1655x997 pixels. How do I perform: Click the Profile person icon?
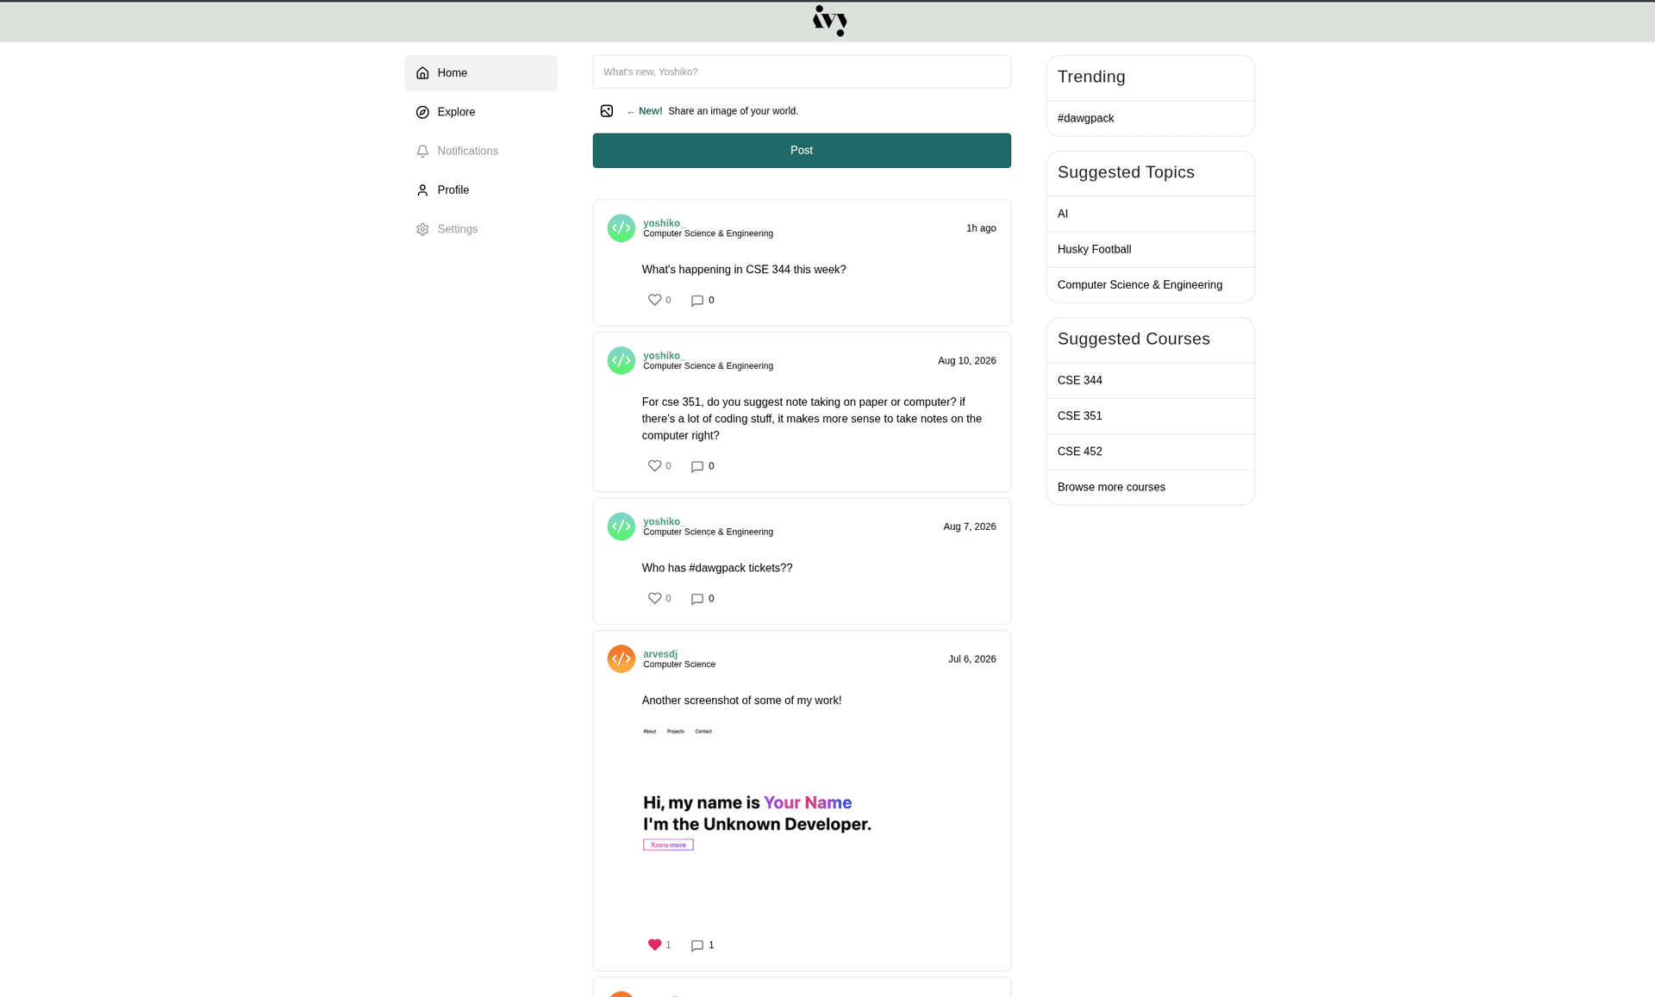tap(422, 190)
